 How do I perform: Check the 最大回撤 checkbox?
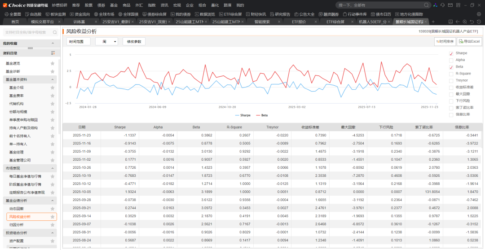451,94
